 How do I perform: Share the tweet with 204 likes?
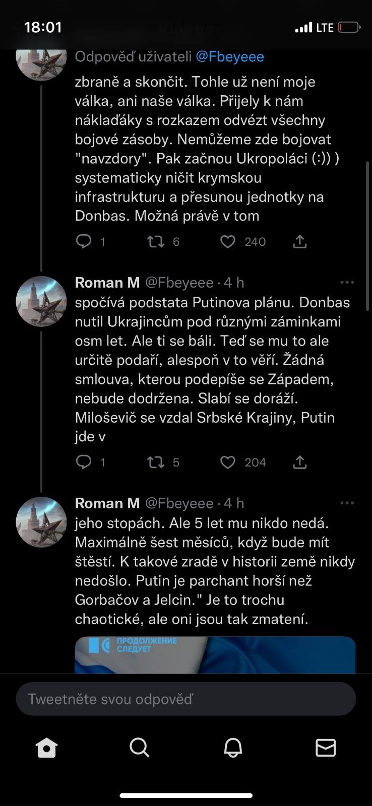pyautogui.click(x=300, y=462)
